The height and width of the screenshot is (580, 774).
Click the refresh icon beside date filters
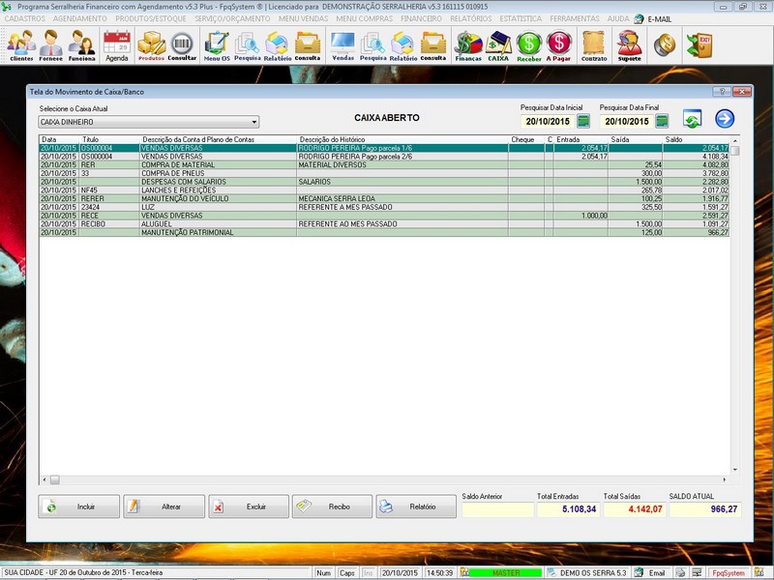click(x=692, y=119)
